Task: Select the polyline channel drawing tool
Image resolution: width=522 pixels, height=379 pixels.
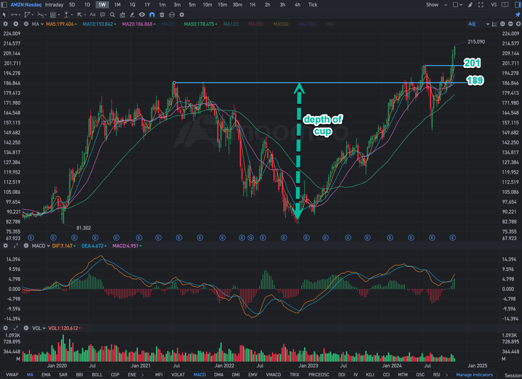Action: (28, 15)
